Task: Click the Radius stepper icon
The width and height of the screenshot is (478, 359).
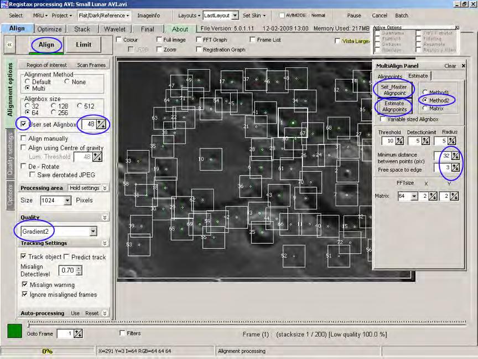Action: click(452, 141)
